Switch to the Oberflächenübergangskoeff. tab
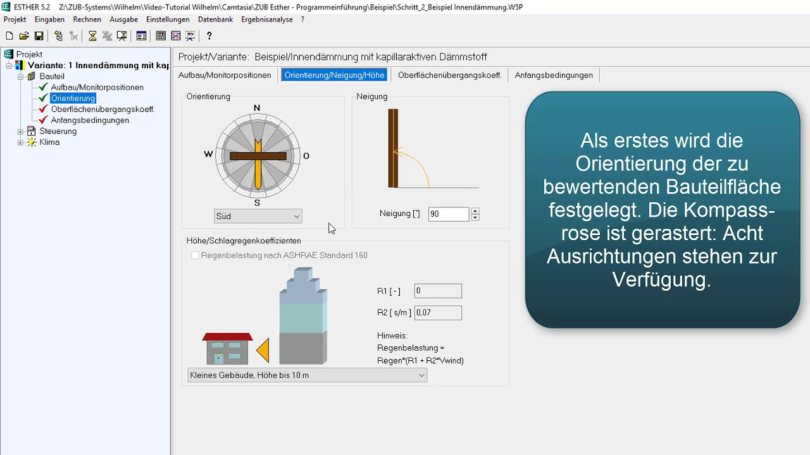 point(449,75)
